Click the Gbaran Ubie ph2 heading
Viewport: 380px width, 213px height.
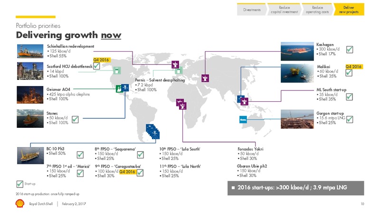pos(252,166)
